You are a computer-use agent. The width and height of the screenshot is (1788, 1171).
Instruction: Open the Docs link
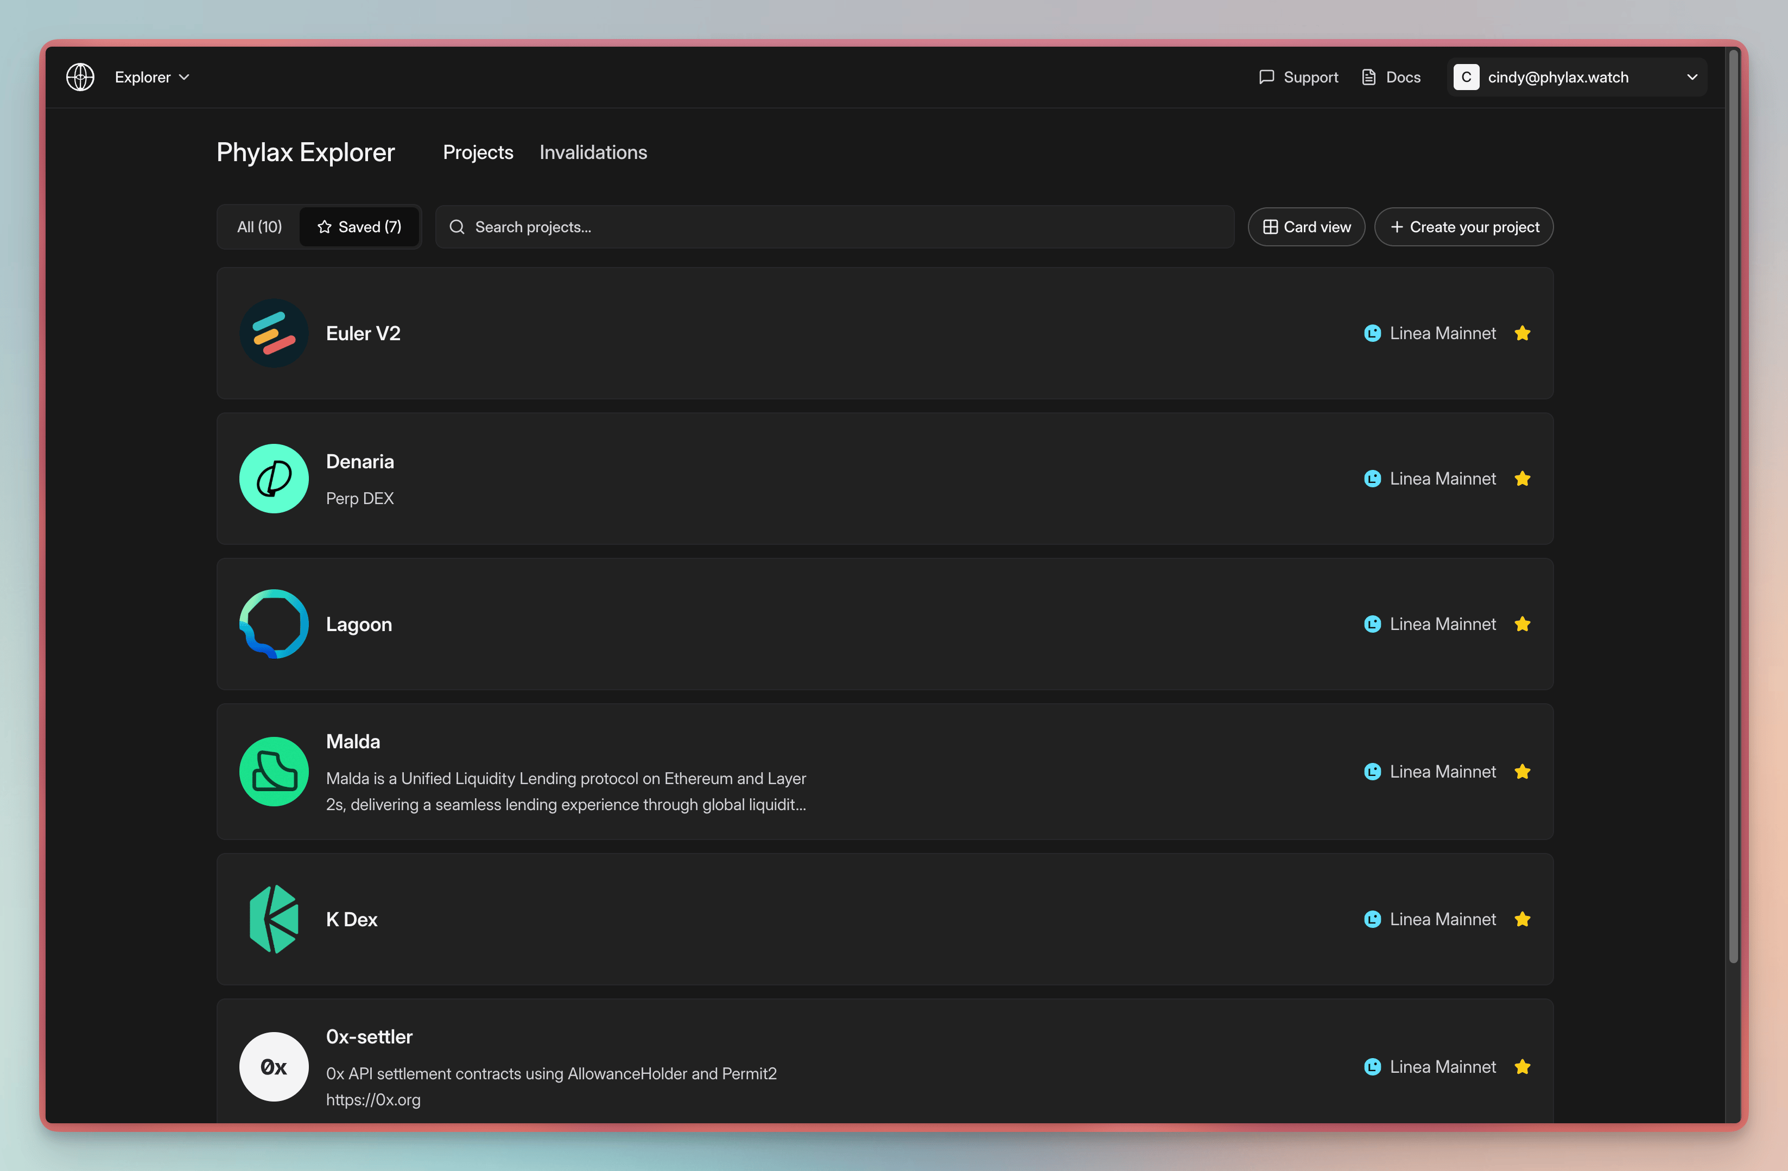(1391, 78)
